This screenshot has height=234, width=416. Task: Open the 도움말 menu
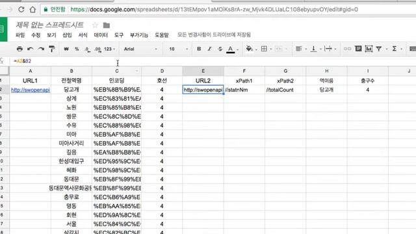click(162, 34)
